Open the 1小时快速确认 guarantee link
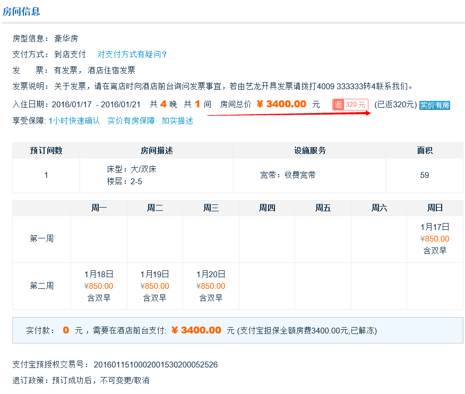Screen dimensions: 465x394 coord(74,121)
